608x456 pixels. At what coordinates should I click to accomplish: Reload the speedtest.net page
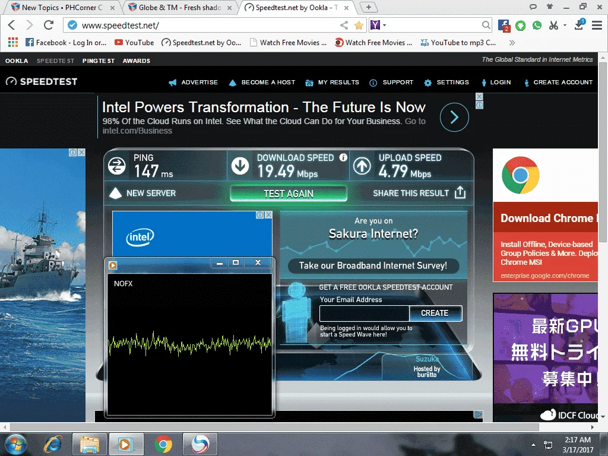tap(49, 25)
